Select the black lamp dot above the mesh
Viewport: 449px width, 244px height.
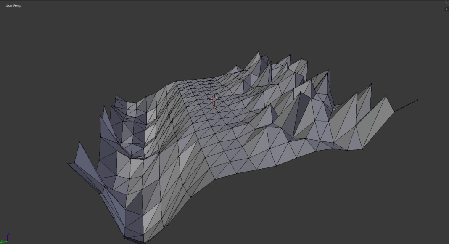210,80
